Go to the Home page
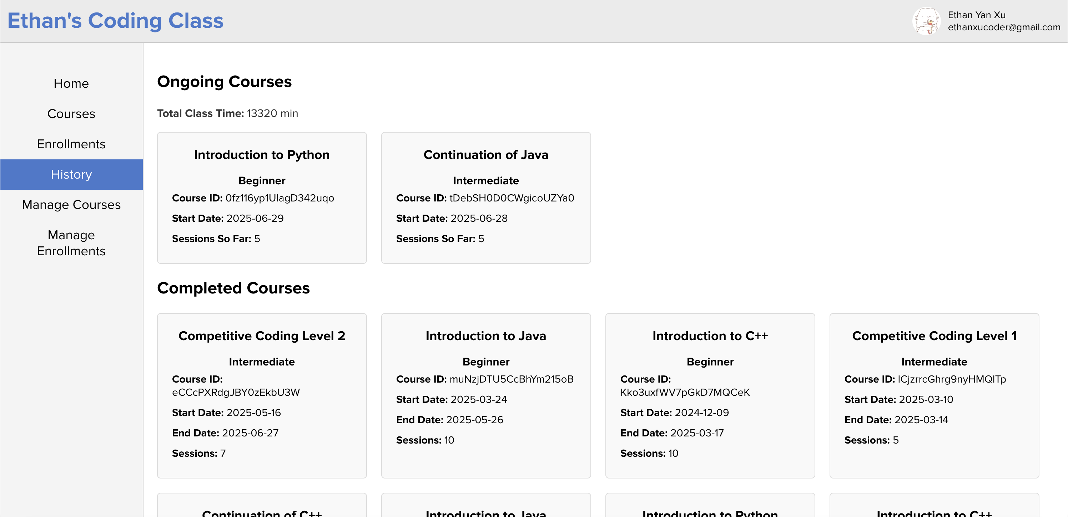Image resolution: width=1068 pixels, height=517 pixels. [x=71, y=83]
